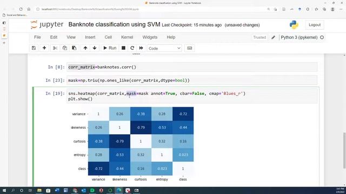Click the Jupyter logo
The image size is (346, 194).
tap(47, 24)
